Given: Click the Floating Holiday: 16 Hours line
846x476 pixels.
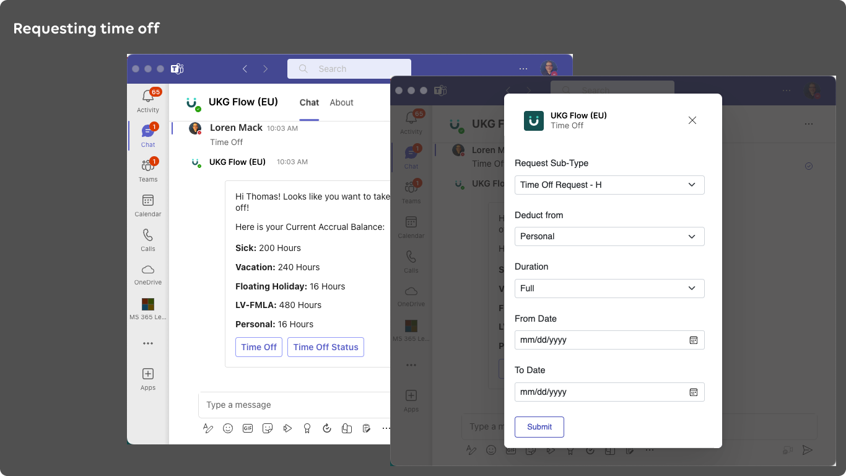Looking at the screenshot, I should [x=290, y=286].
